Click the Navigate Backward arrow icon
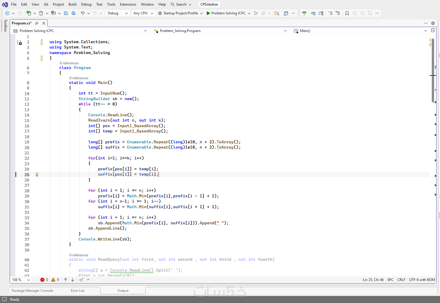440x303 pixels. pos(7,13)
